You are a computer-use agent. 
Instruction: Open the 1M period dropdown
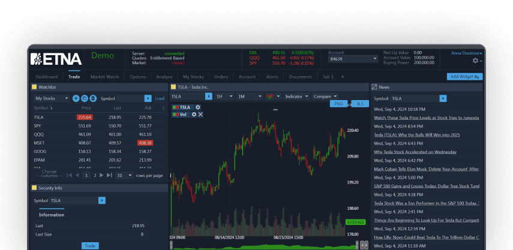(x=250, y=97)
